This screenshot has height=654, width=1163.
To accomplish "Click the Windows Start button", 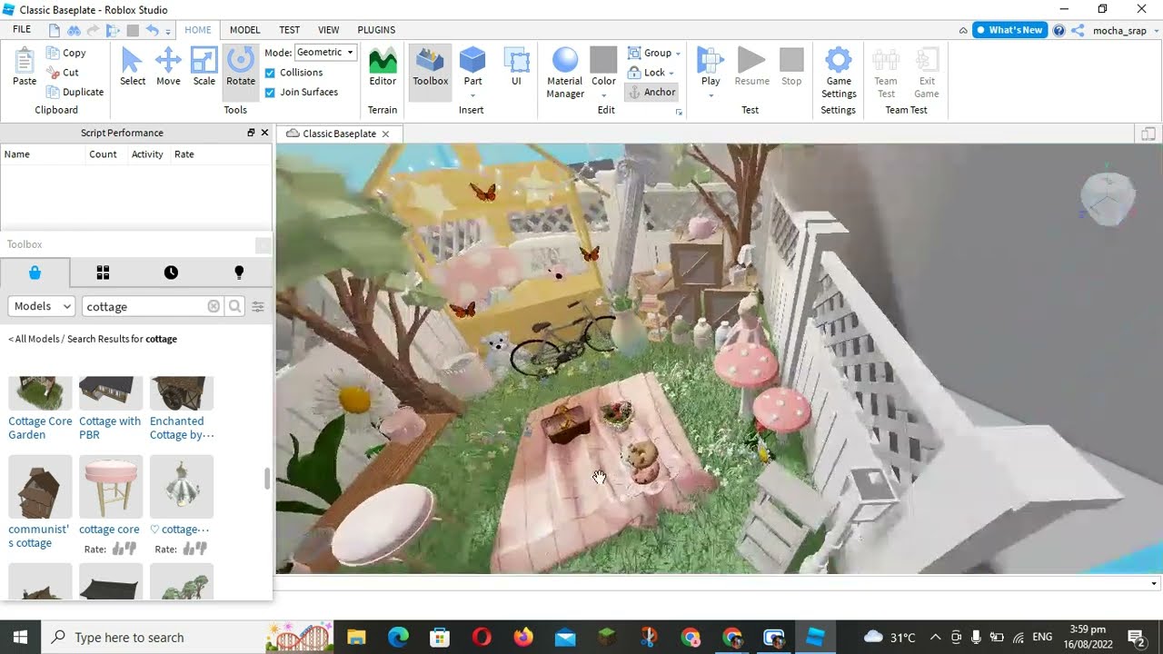I will pos(20,637).
